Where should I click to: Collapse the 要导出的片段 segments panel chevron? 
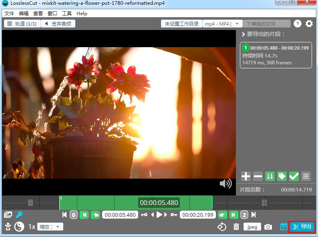point(243,34)
